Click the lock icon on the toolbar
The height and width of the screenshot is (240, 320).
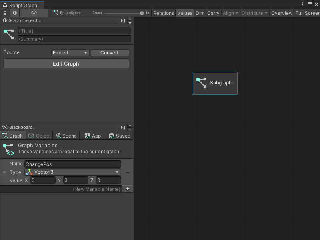[x=4, y=12]
